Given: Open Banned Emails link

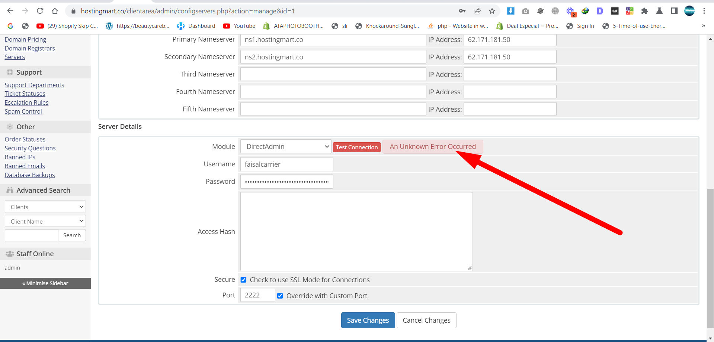Looking at the screenshot, I should 25,166.
